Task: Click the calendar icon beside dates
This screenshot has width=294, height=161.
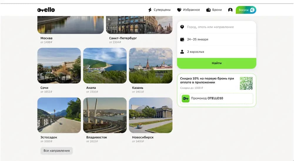Action: point(182,39)
